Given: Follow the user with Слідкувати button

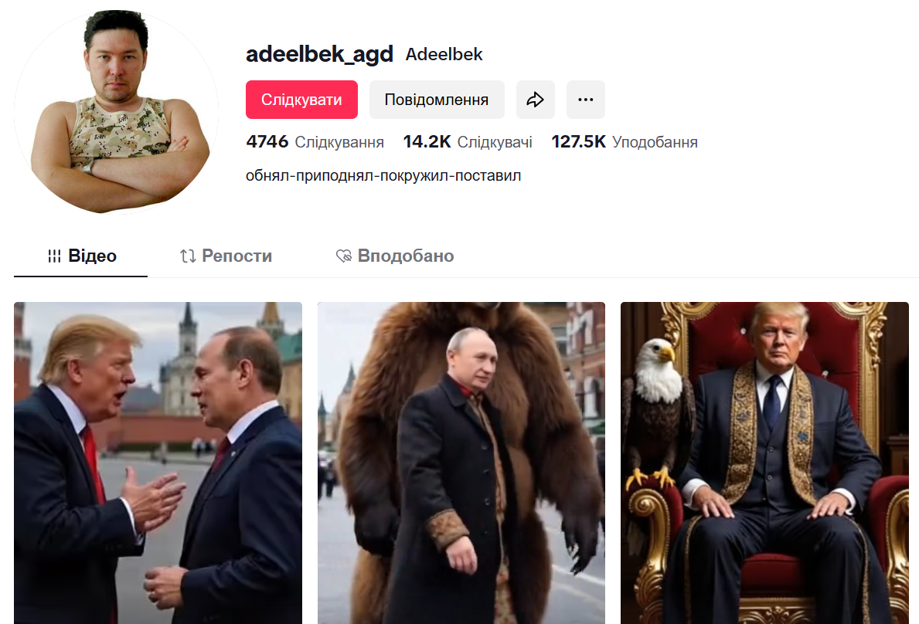Looking at the screenshot, I should click(x=301, y=100).
